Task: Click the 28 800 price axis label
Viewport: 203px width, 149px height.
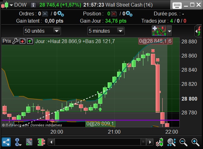Action: (189, 99)
